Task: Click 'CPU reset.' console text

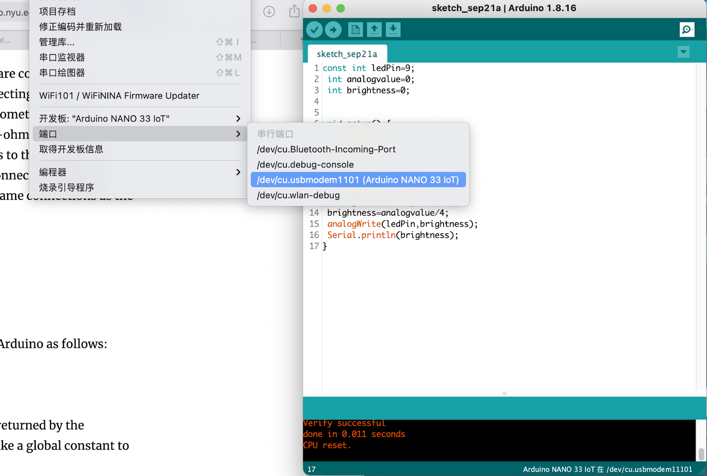Action: coord(327,445)
